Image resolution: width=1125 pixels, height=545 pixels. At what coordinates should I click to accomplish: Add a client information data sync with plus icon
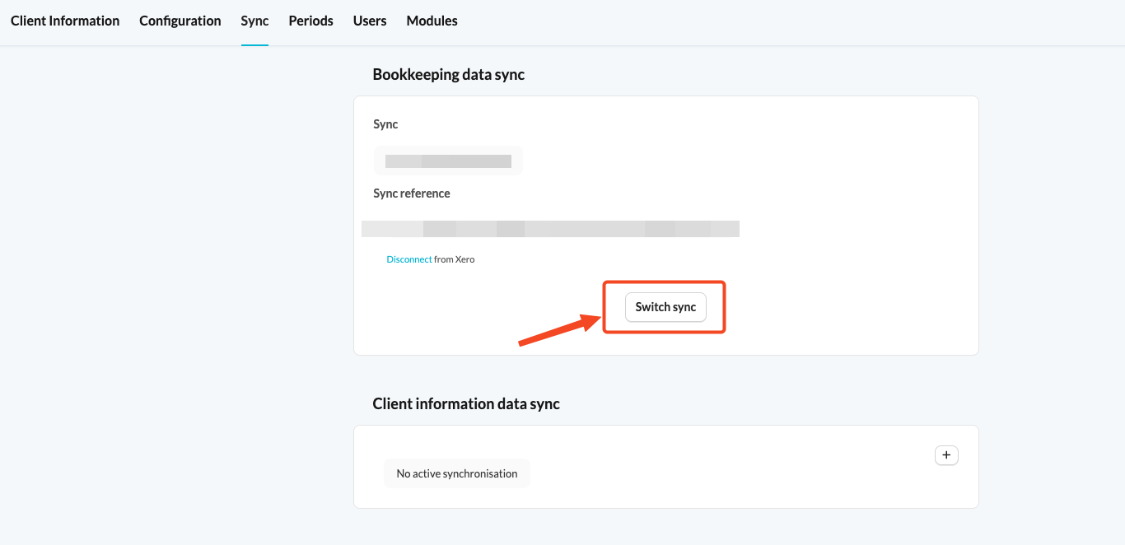click(946, 454)
